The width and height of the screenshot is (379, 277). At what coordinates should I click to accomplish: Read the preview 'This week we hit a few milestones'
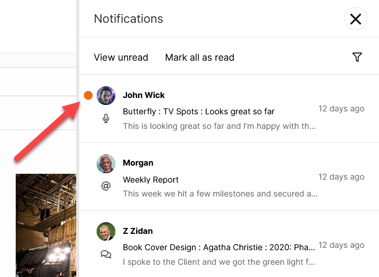(220, 194)
